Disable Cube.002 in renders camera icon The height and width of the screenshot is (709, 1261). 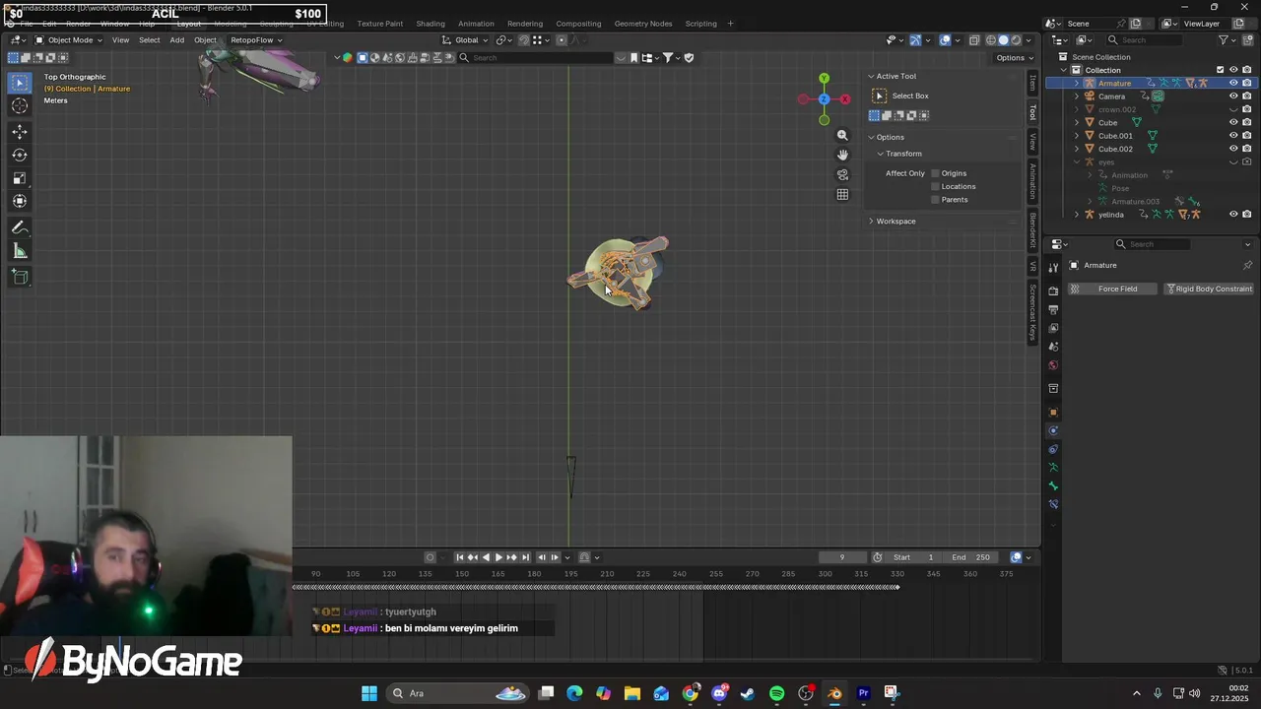pyautogui.click(x=1247, y=149)
